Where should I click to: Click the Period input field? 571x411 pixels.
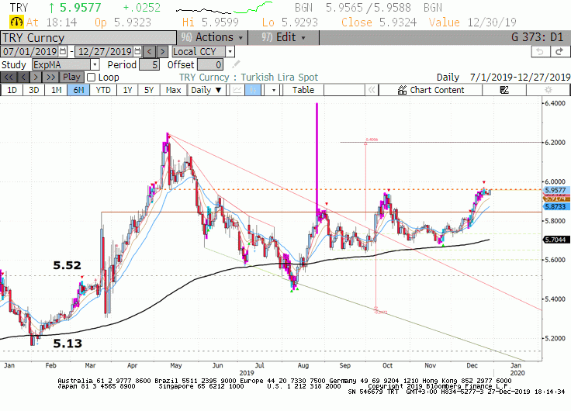(x=149, y=65)
